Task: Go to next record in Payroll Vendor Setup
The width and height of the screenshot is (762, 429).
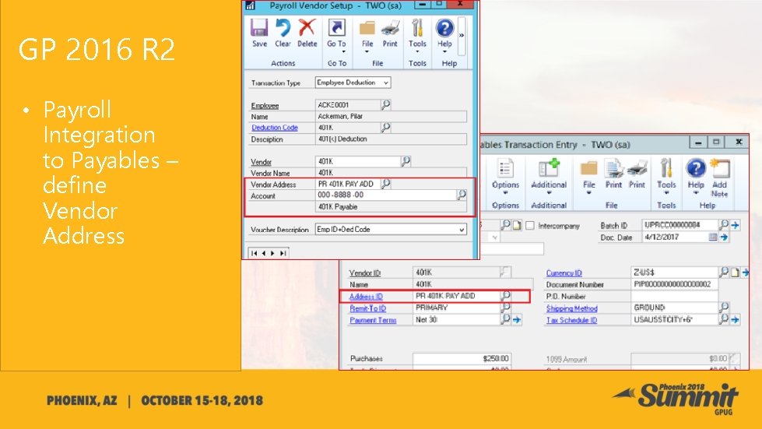Action: point(272,253)
